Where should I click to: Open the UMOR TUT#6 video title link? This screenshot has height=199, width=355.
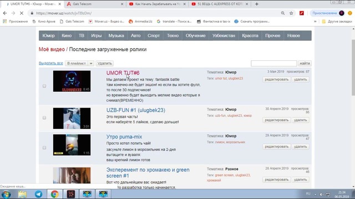123,73
